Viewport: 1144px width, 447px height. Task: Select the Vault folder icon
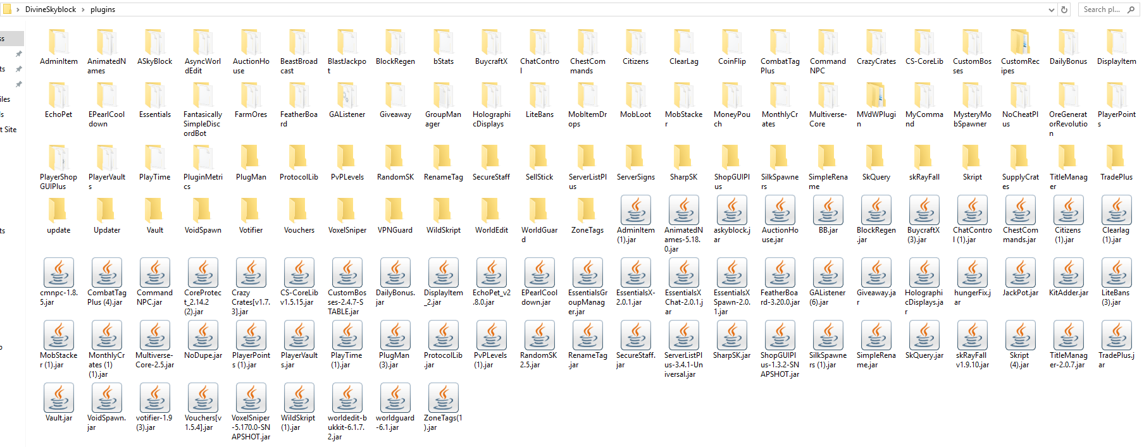154,211
